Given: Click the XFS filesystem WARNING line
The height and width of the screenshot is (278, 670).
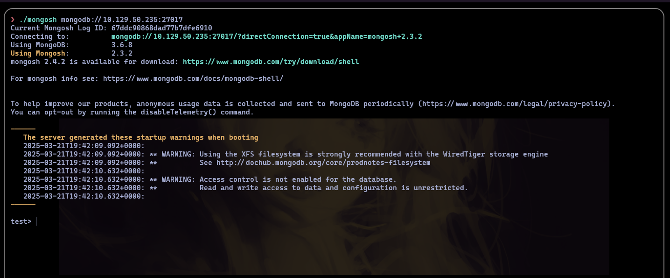Looking at the screenshot, I should (286, 154).
